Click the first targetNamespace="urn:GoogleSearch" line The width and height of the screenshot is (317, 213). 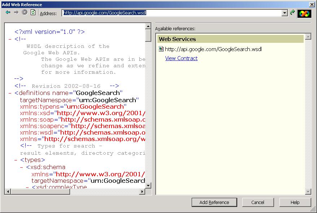pyautogui.click(x=79, y=100)
